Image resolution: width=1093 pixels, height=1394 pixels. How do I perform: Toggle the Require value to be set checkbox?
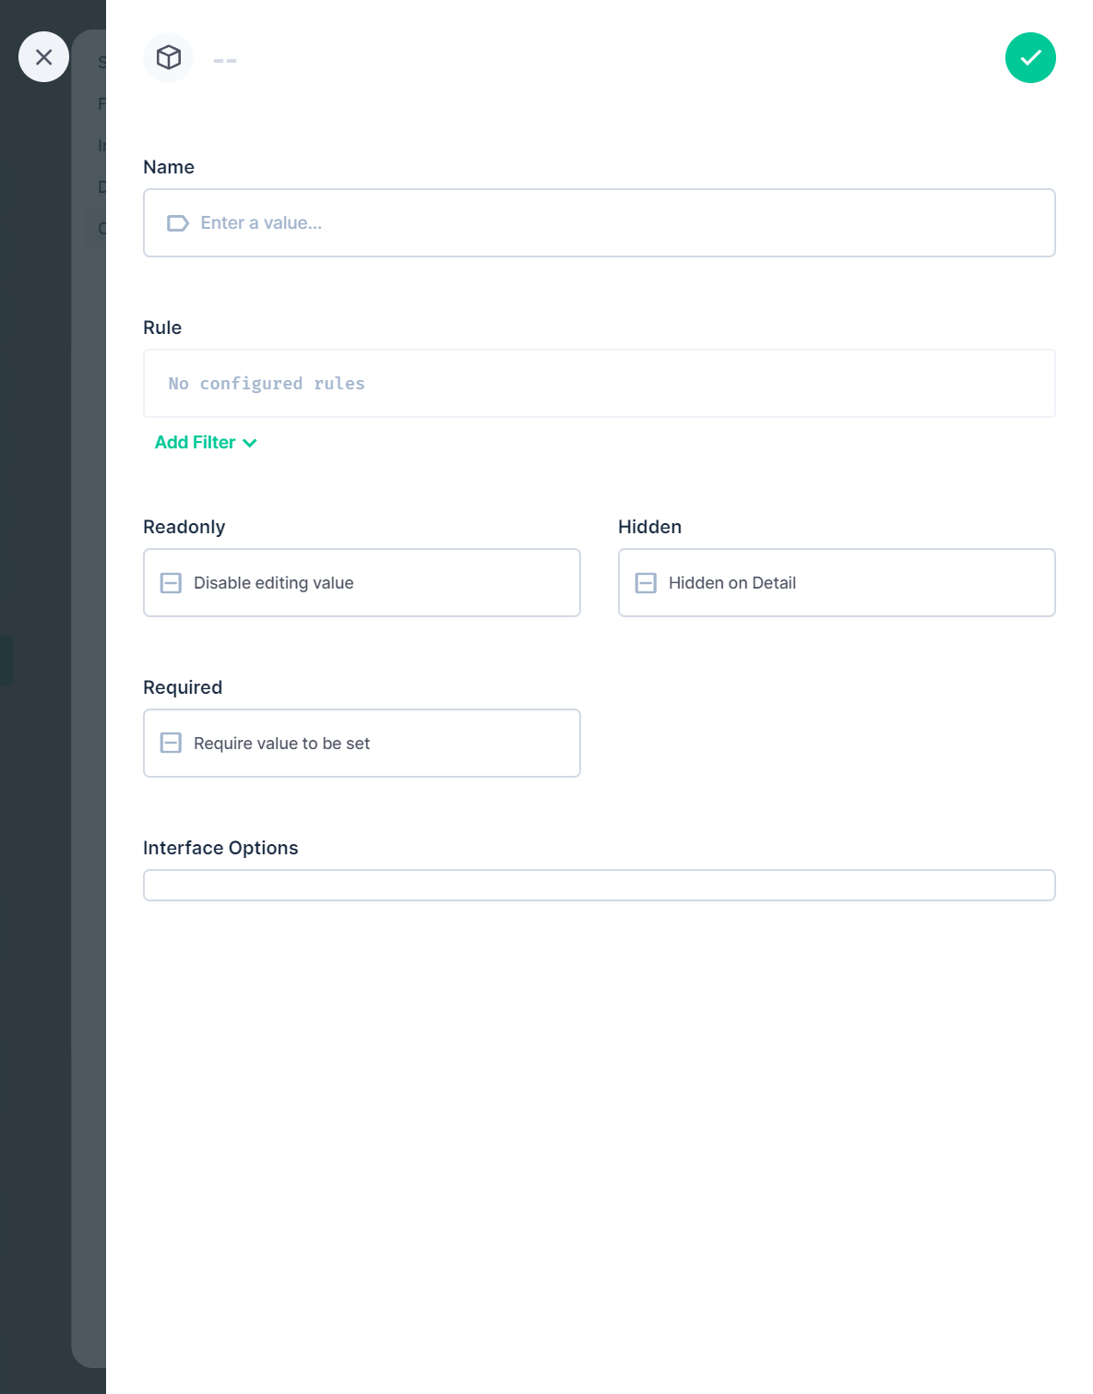tap(171, 744)
